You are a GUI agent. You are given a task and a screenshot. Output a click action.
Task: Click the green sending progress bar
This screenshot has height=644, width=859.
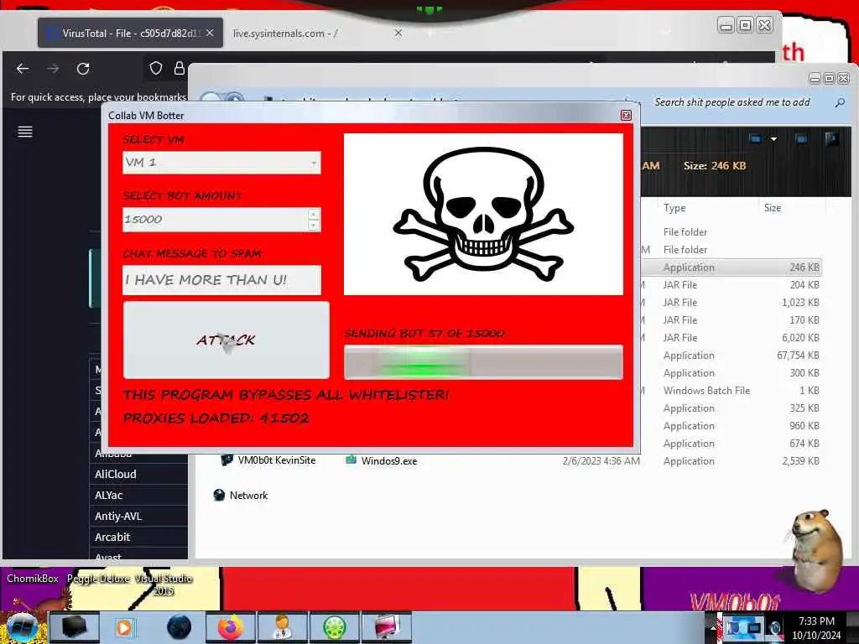tap(483, 362)
